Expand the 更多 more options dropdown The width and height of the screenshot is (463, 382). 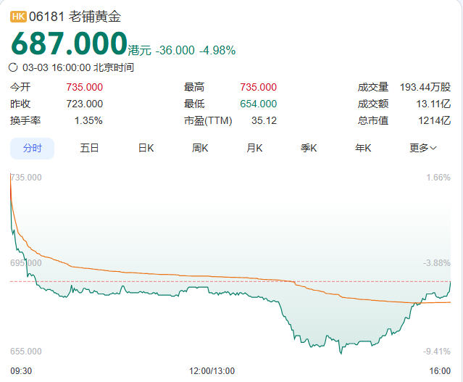click(422, 148)
